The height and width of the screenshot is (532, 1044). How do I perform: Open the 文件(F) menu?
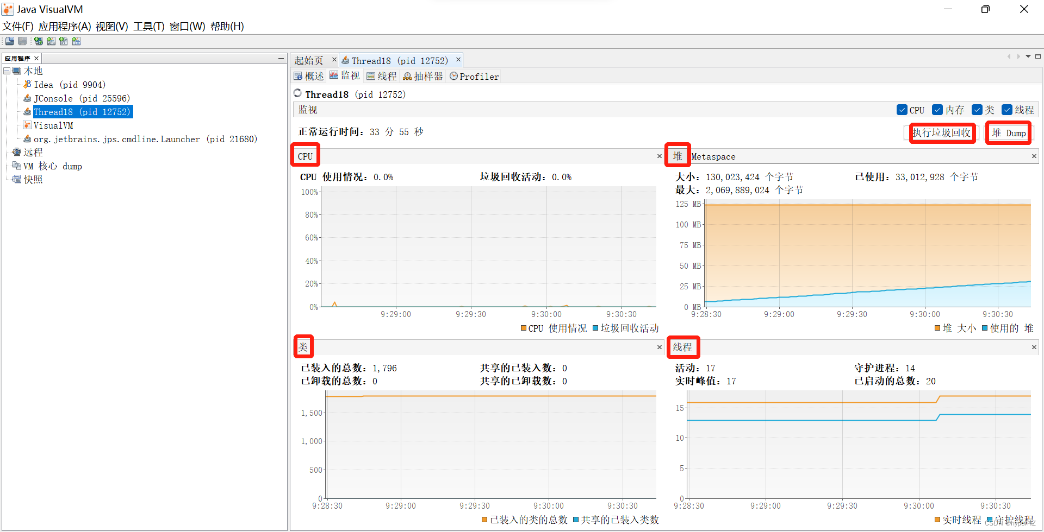pyautogui.click(x=18, y=26)
